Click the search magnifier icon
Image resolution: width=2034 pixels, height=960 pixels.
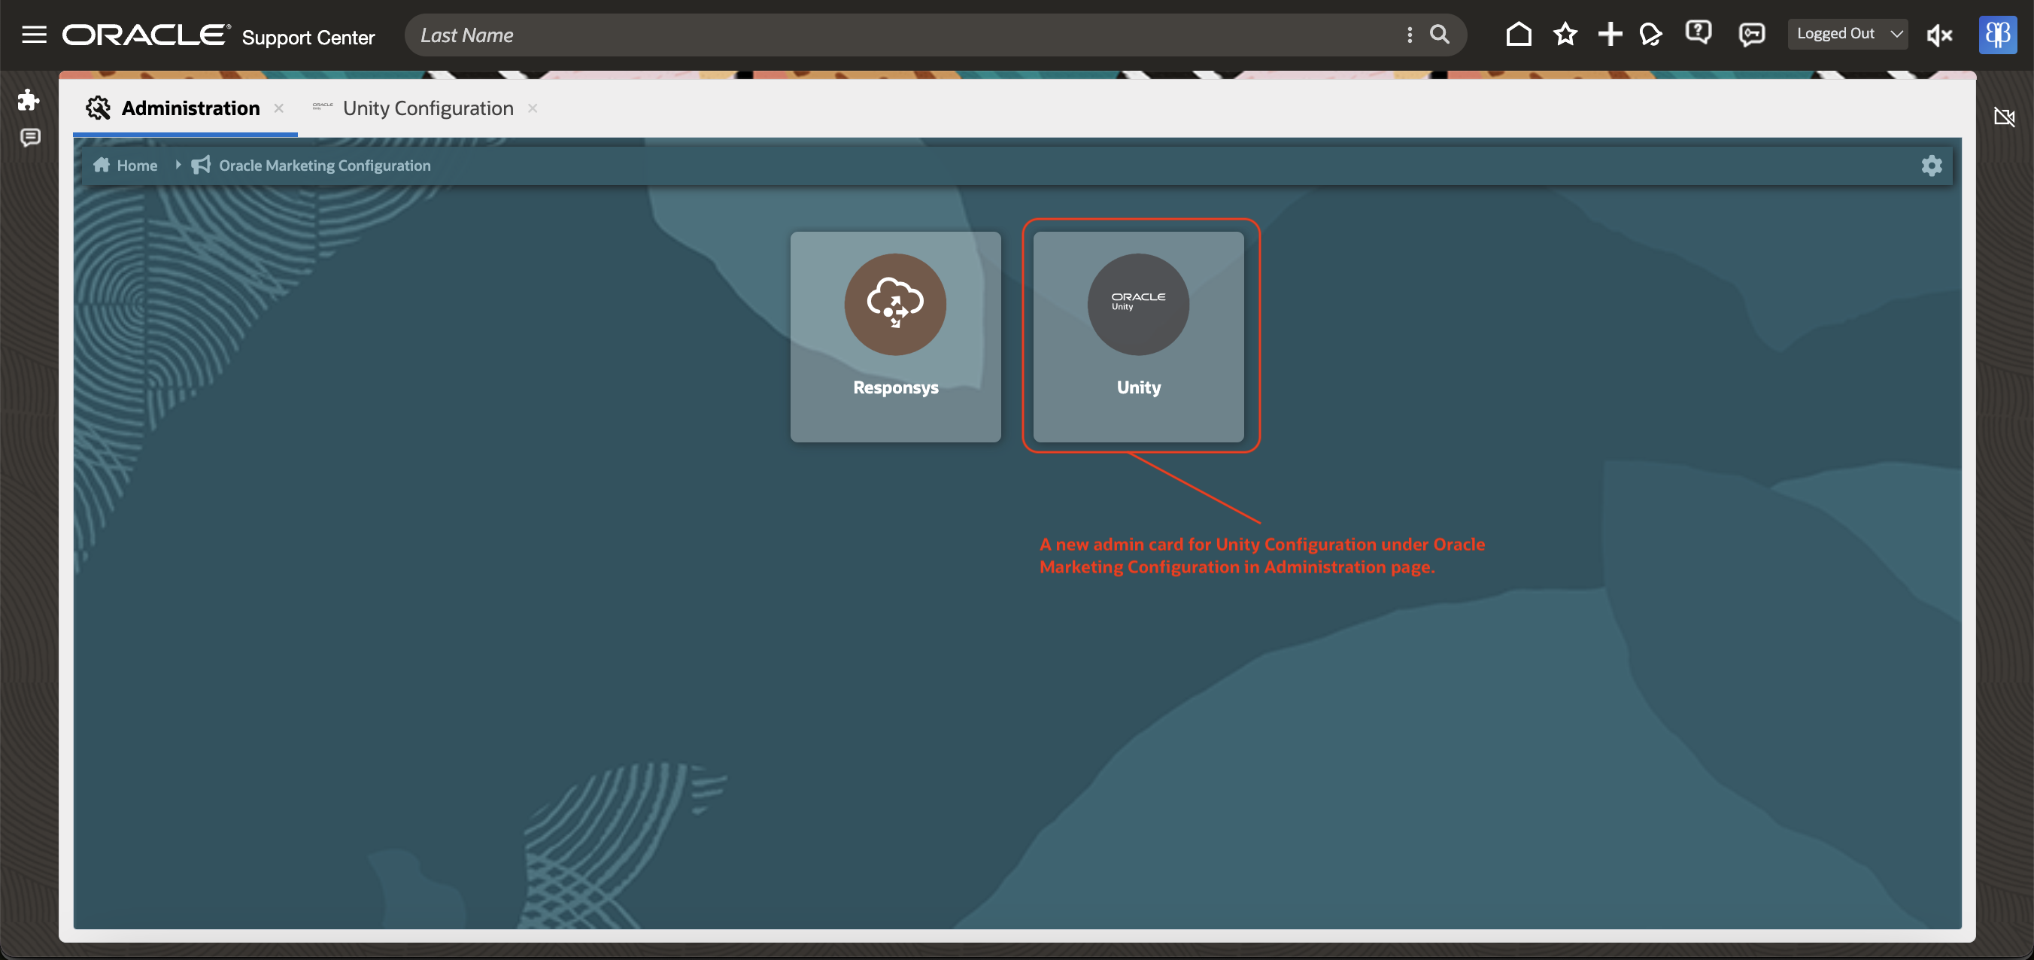1440,34
